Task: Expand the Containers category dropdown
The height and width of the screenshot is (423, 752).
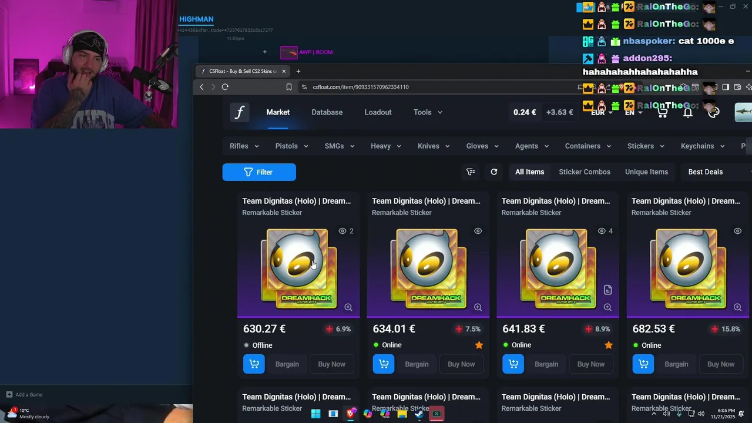Action: pyautogui.click(x=588, y=146)
